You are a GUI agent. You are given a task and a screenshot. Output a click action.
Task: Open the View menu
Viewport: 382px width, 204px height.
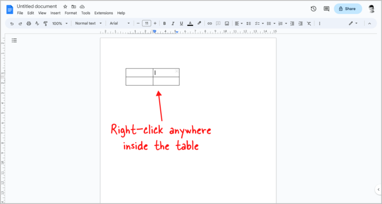(42, 13)
